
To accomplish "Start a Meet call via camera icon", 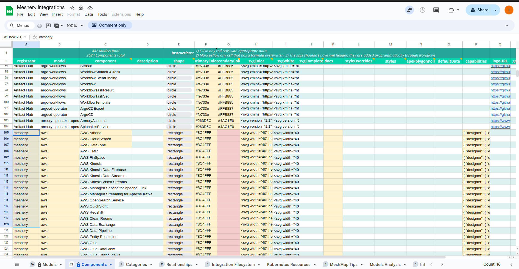I will click(x=451, y=10).
